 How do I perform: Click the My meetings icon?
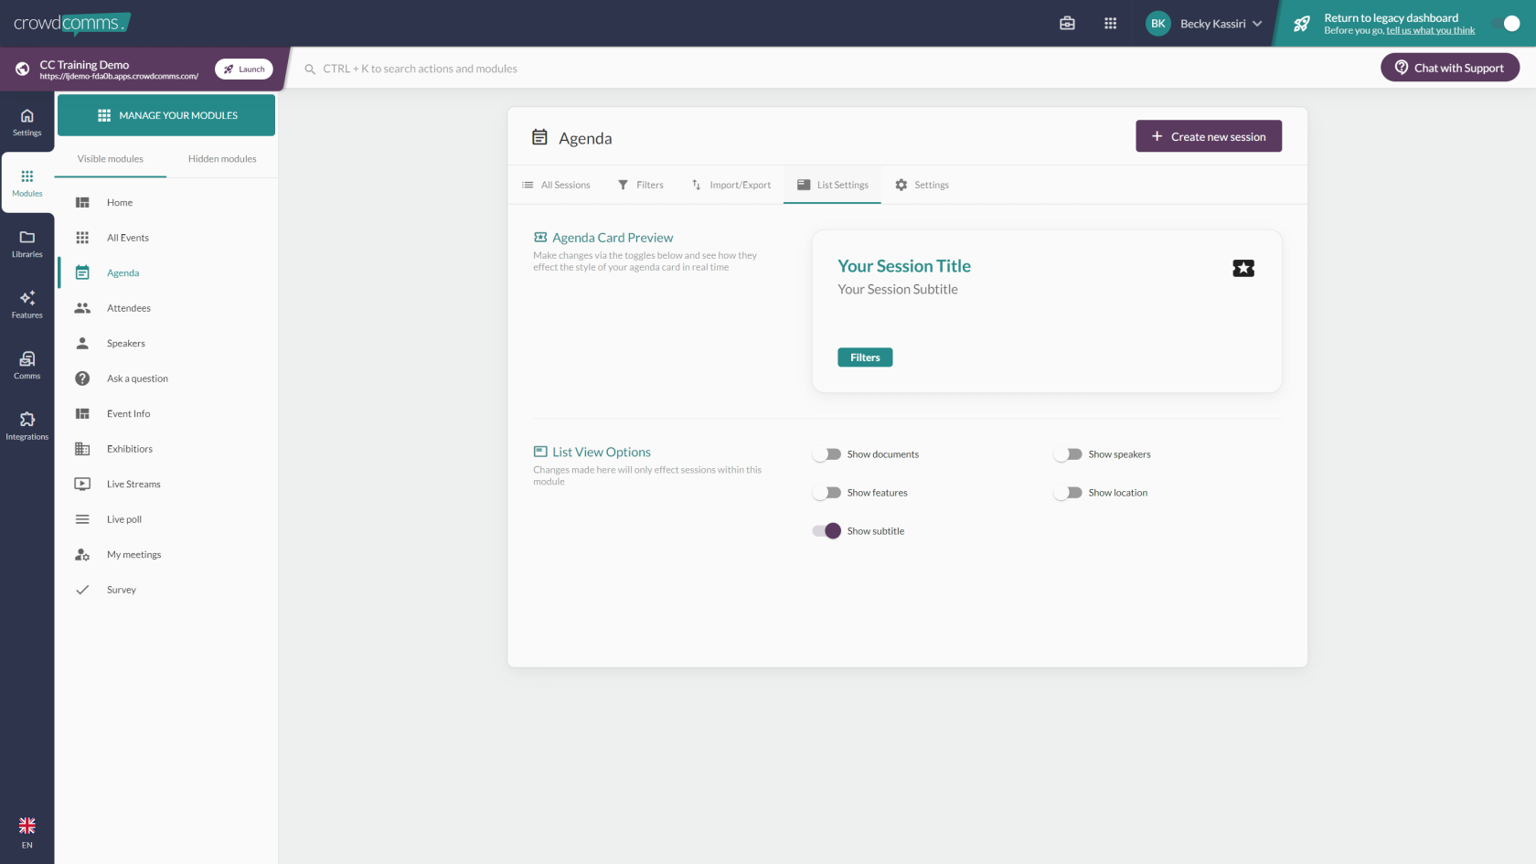pyautogui.click(x=82, y=555)
